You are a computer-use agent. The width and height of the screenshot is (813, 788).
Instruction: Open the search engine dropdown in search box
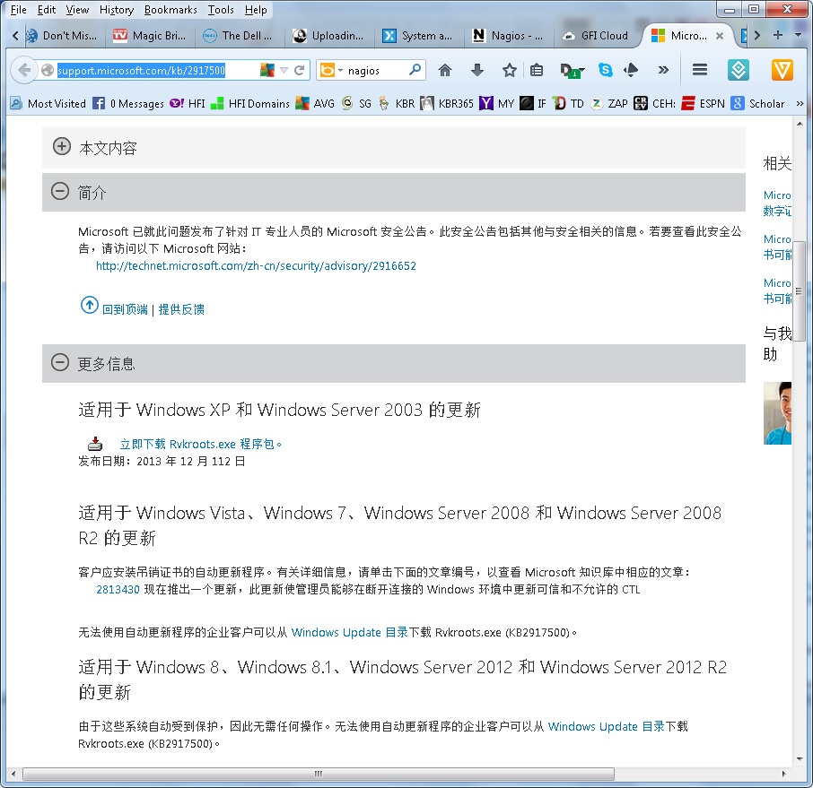tap(331, 70)
